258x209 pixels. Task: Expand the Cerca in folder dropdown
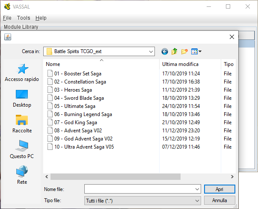coord(151,51)
